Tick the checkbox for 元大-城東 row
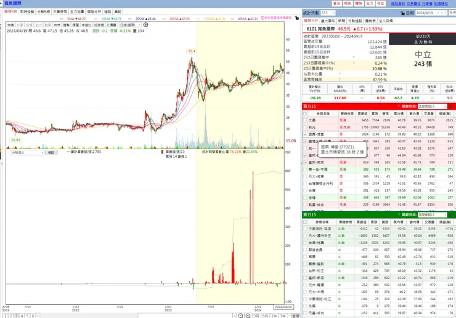This screenshot has width=456, height=318. (305, 176)
